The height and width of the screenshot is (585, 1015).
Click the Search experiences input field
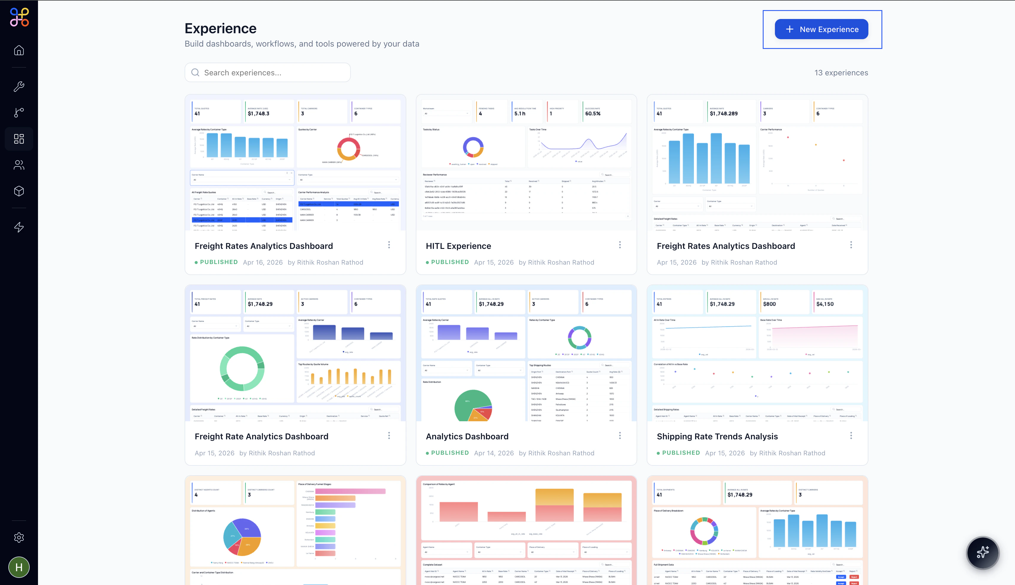pos(268,73)
